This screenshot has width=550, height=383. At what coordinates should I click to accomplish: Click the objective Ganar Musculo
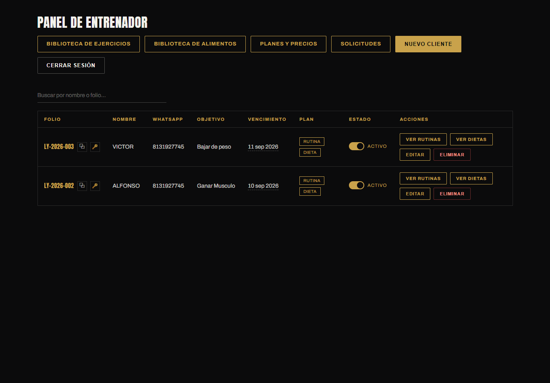216,186
